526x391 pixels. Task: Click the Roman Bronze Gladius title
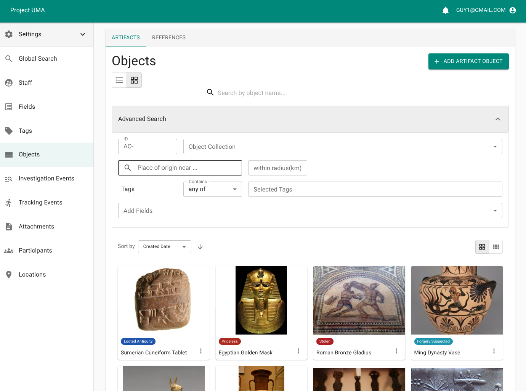tap(344, 353)
